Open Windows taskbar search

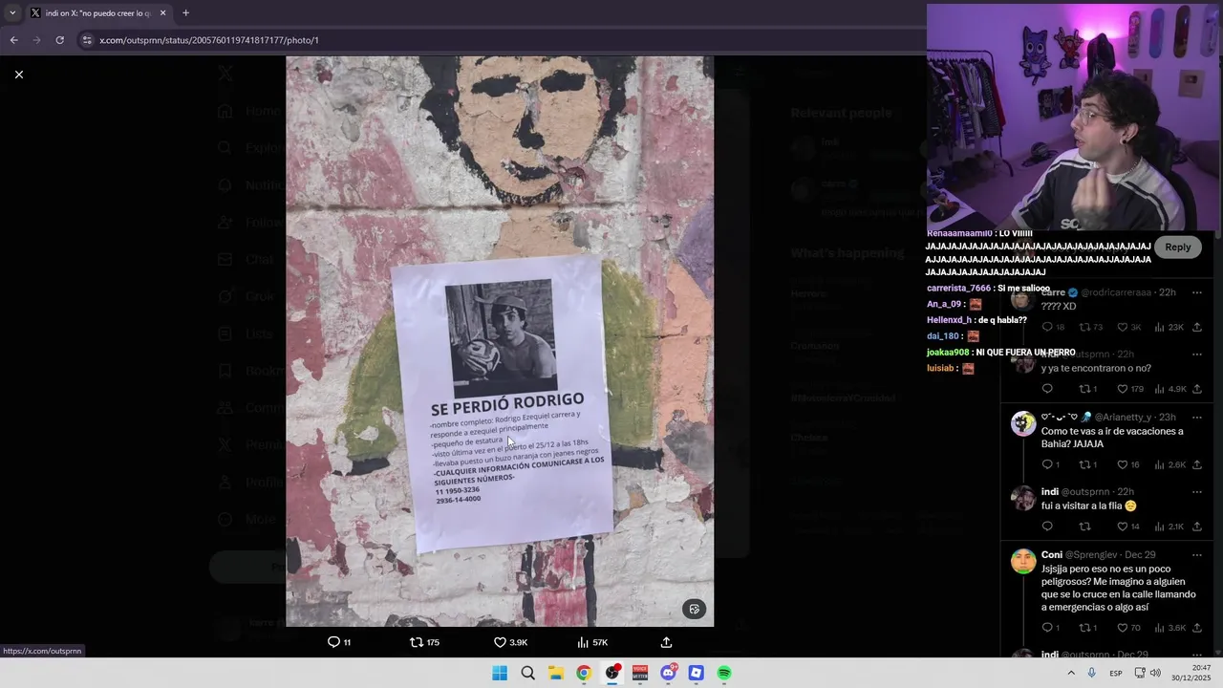tap(527, 673)
